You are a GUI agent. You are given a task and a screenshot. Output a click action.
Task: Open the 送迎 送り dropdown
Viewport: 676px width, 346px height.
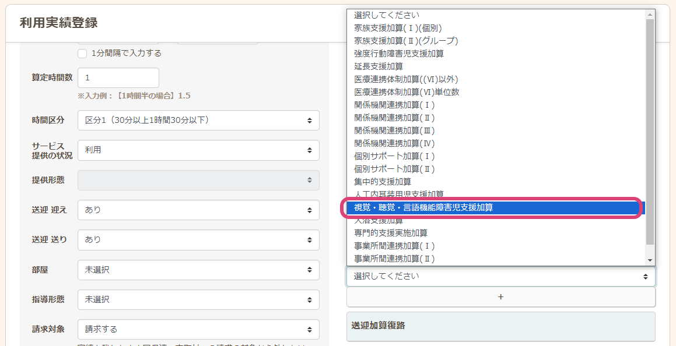pos(198,239)
